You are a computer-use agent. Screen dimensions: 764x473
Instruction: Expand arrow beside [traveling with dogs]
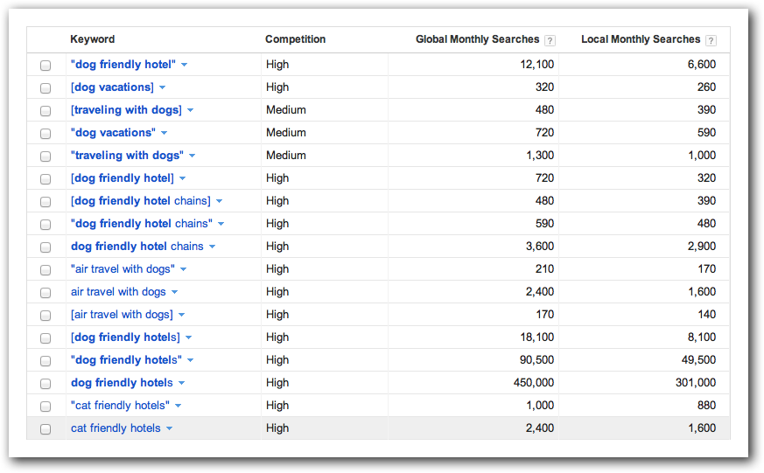tap(191, 110)
